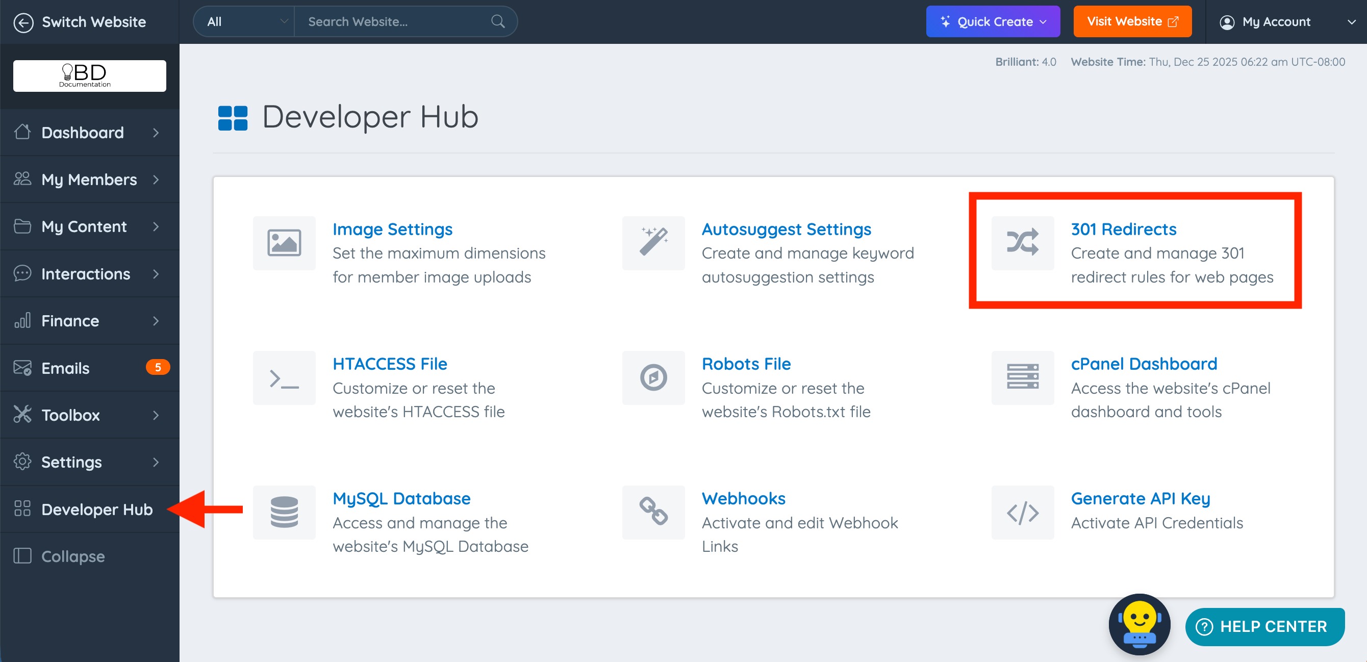Expand the Quick Create dropdown
The image size is (1367, 662).
click(x=992, y=22)
